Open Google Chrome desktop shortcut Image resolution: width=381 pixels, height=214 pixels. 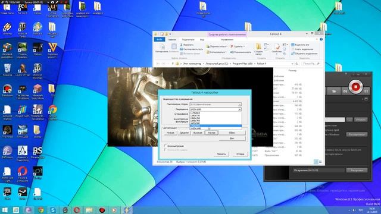(x=52, y=112)
